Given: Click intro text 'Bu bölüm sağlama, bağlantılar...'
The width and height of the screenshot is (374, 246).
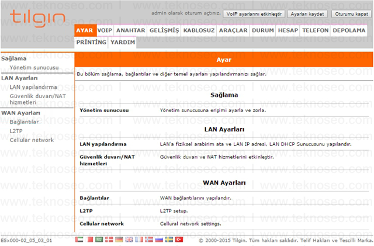Looking at the screenshot, I should [171, 74].
